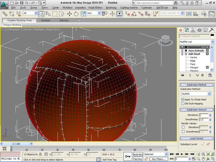Click Configure Modifier Sets icon
Viewport: 216px width, 162px height.
coord(210,75)
